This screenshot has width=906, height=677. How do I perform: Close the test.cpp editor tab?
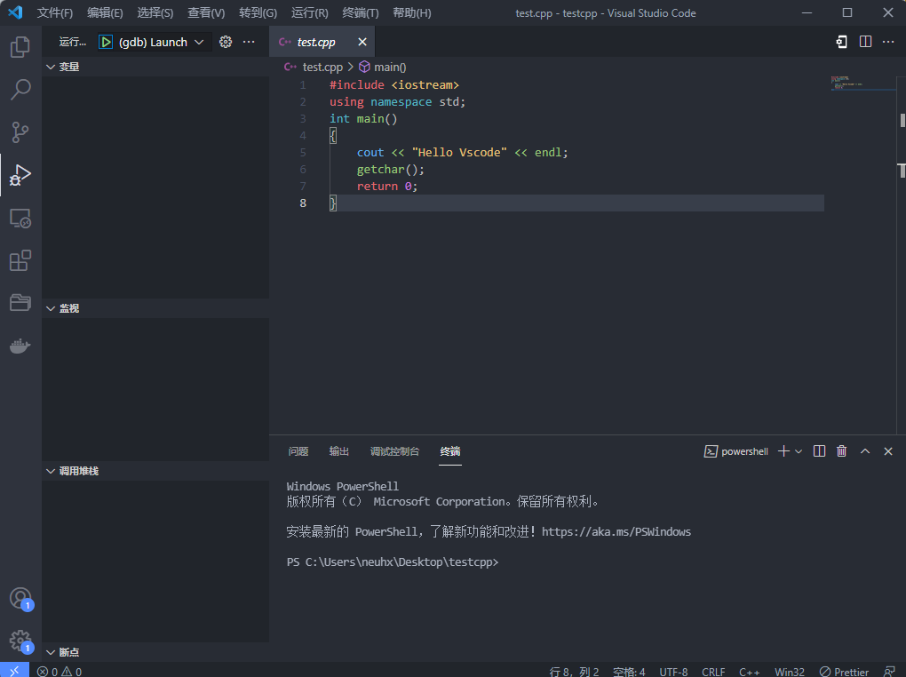point(362,42)
